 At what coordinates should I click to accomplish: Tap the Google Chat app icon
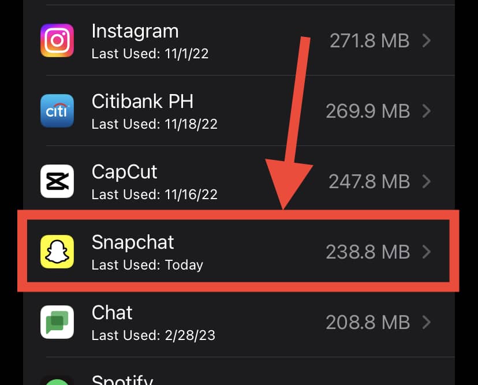57,322
